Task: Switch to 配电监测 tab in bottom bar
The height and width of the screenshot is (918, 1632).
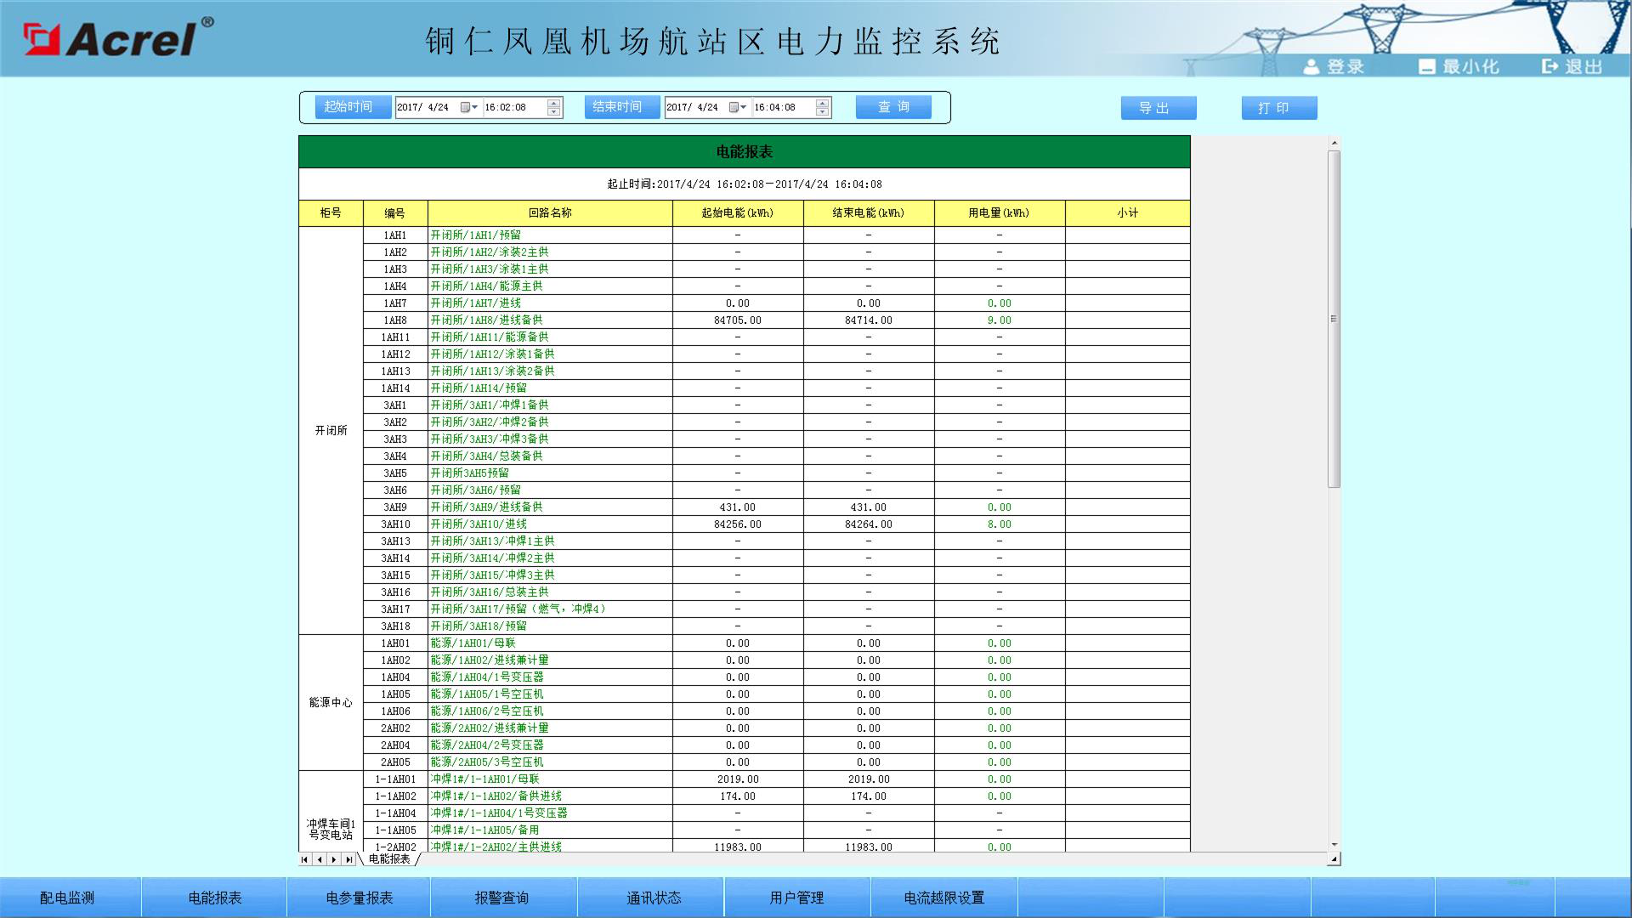Action: pos(68,898)
